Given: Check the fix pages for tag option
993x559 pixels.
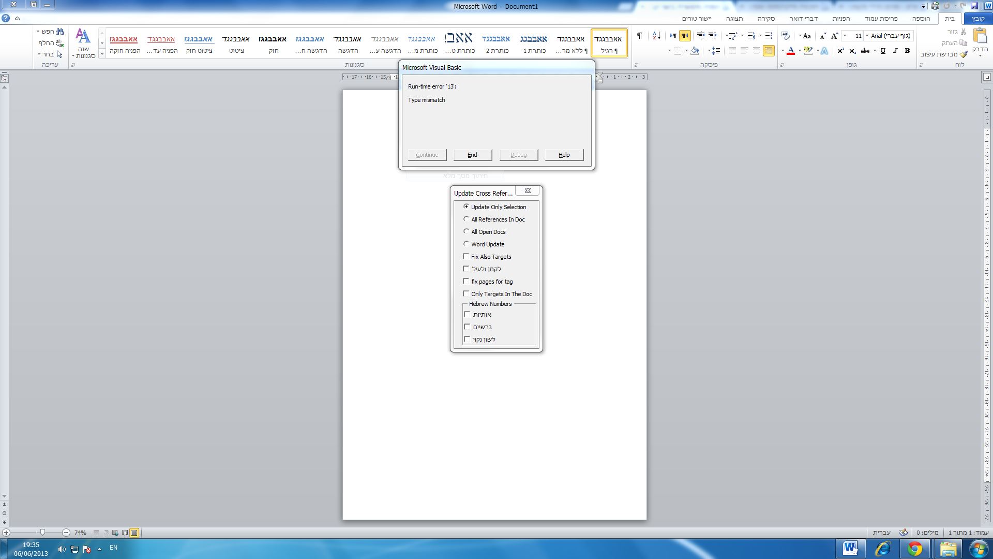Looking at the screenshot, I should point(466,281).
